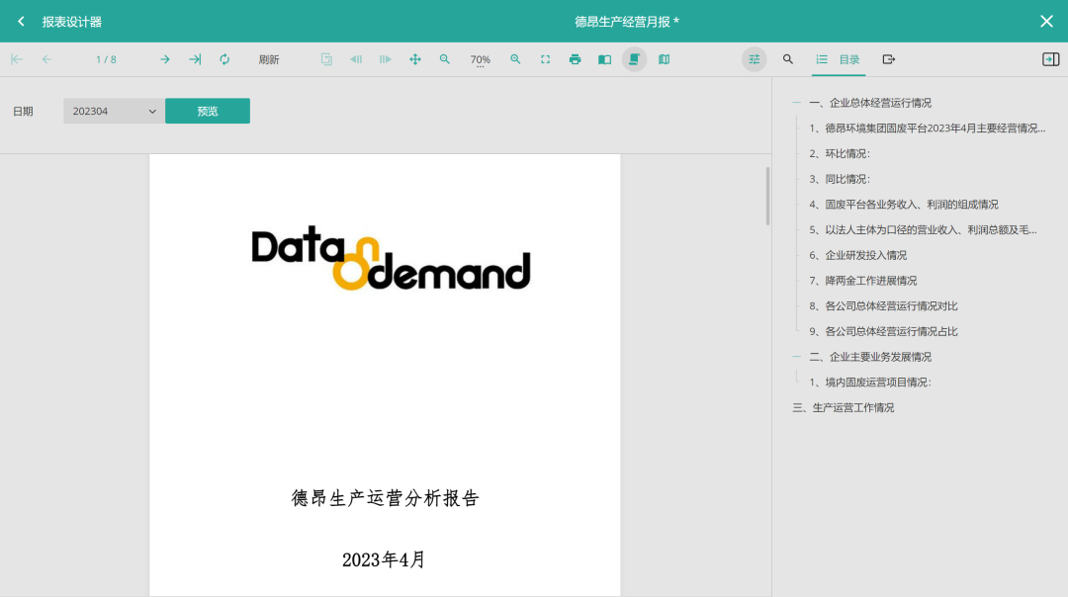1068x597 pixels.
Task: Click the step-forward playback icon
Action: 386,60
